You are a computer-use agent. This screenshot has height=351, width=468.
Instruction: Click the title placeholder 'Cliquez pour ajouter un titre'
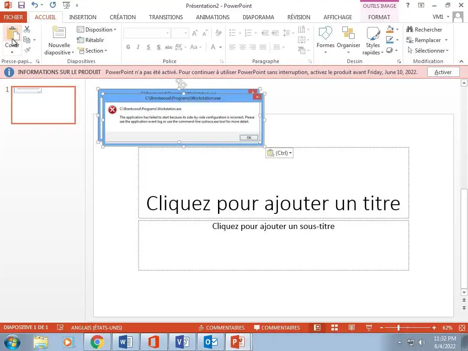[x=273, y=182]
